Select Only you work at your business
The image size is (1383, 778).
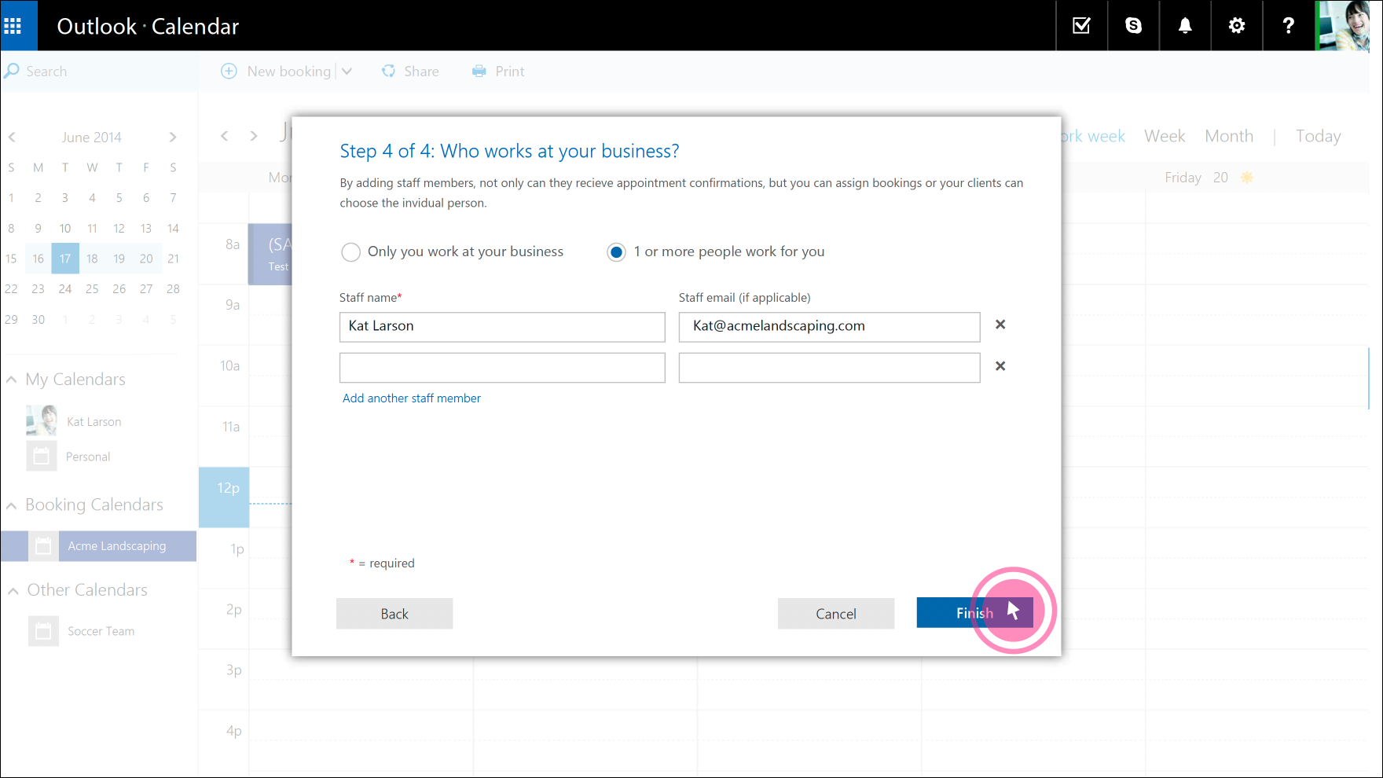tap(350, 252)
